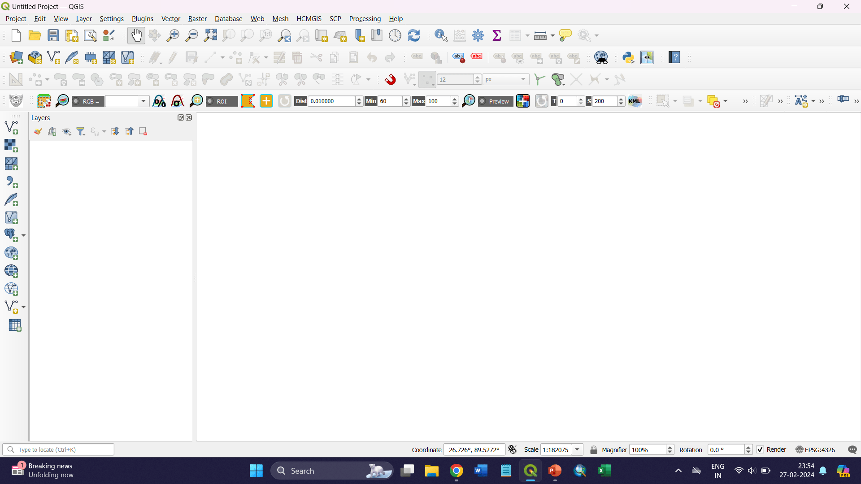Click the Temporal Controller clock icon

(395, 35)
